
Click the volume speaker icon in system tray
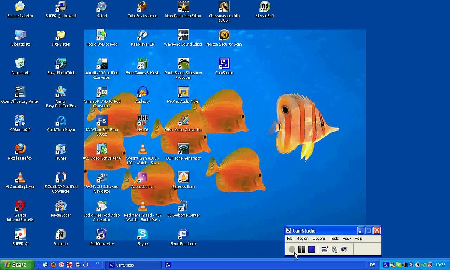click(405, 265)
